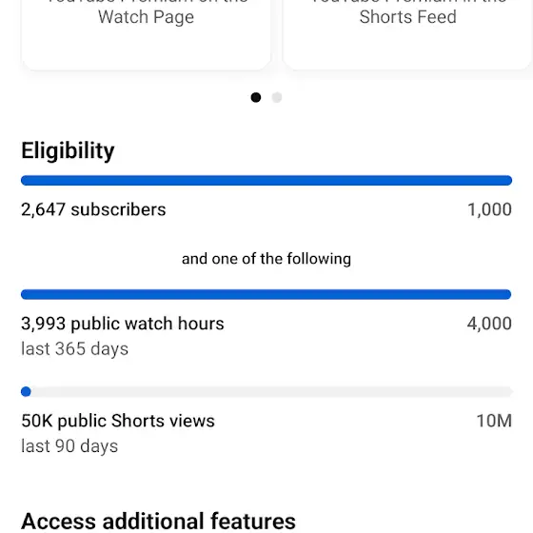Tap the 4,000 watch hours goal value
Viewport: 533px width, 533px height.
(x=489, y=324)
